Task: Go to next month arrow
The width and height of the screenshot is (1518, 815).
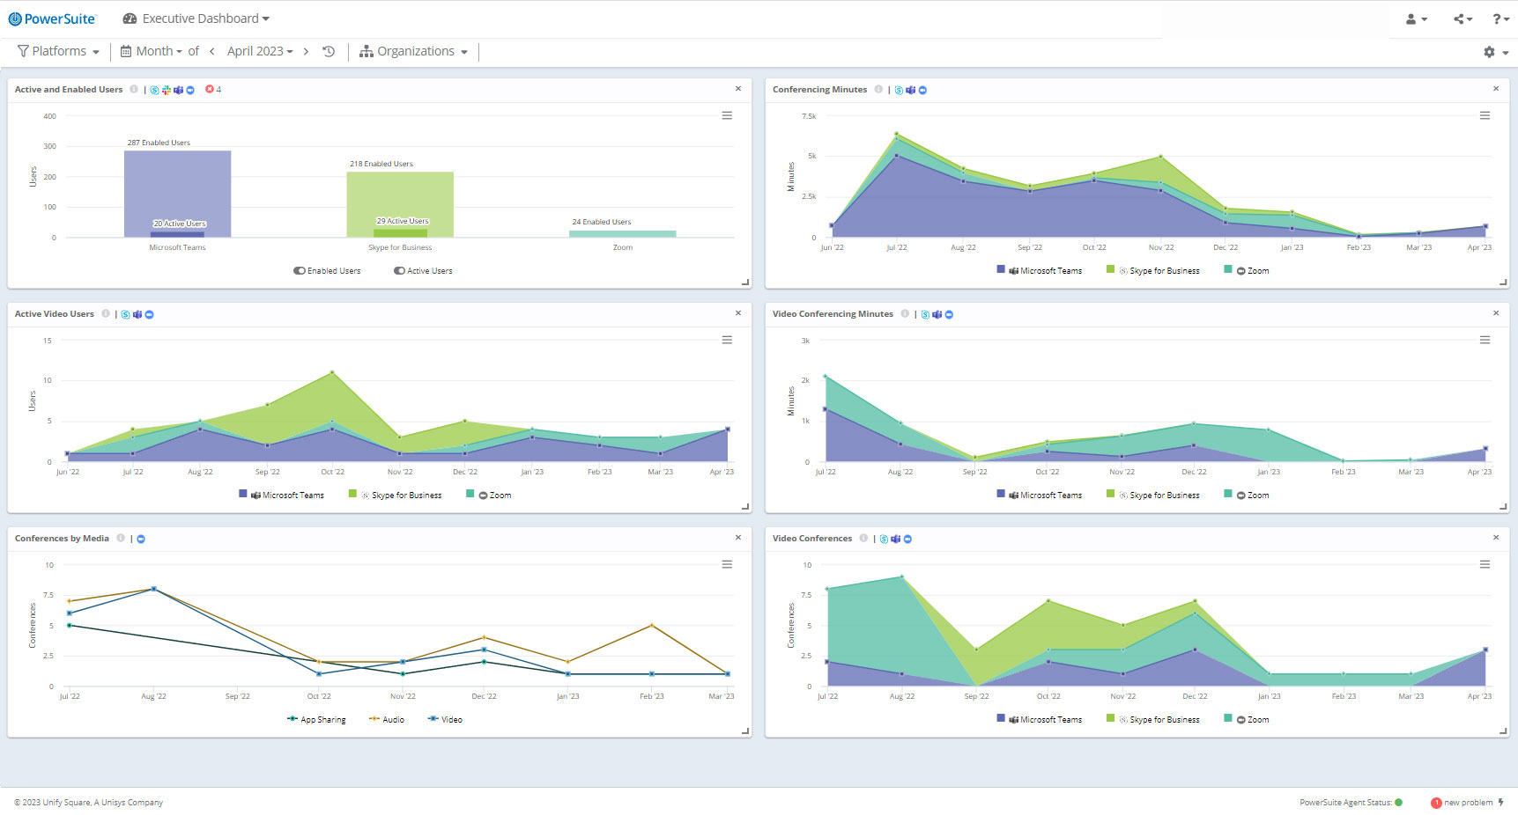Action: pyautogui.click(x=306, y=51)
